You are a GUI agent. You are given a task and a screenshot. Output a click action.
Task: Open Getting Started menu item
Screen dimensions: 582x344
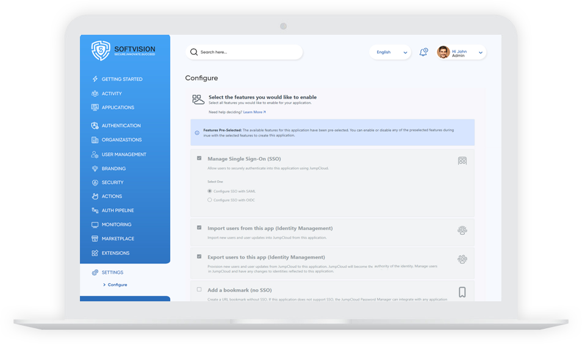tap(122, 79)
